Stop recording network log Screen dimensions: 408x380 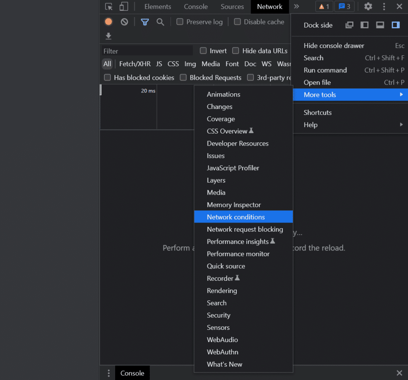(108, 22)
